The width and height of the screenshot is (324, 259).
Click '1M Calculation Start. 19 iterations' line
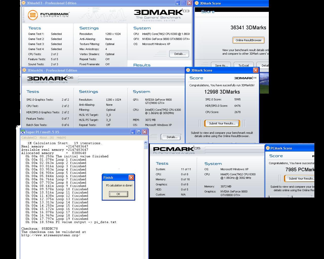point(65,143)
